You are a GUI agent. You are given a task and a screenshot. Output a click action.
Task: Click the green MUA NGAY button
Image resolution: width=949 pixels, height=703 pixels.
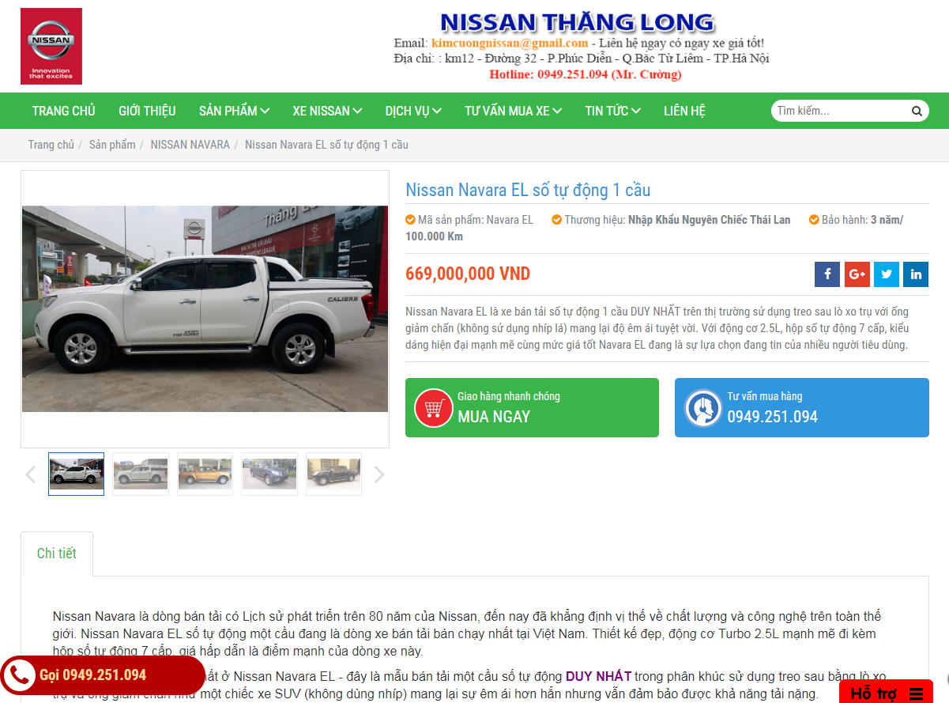click(532, 407)
